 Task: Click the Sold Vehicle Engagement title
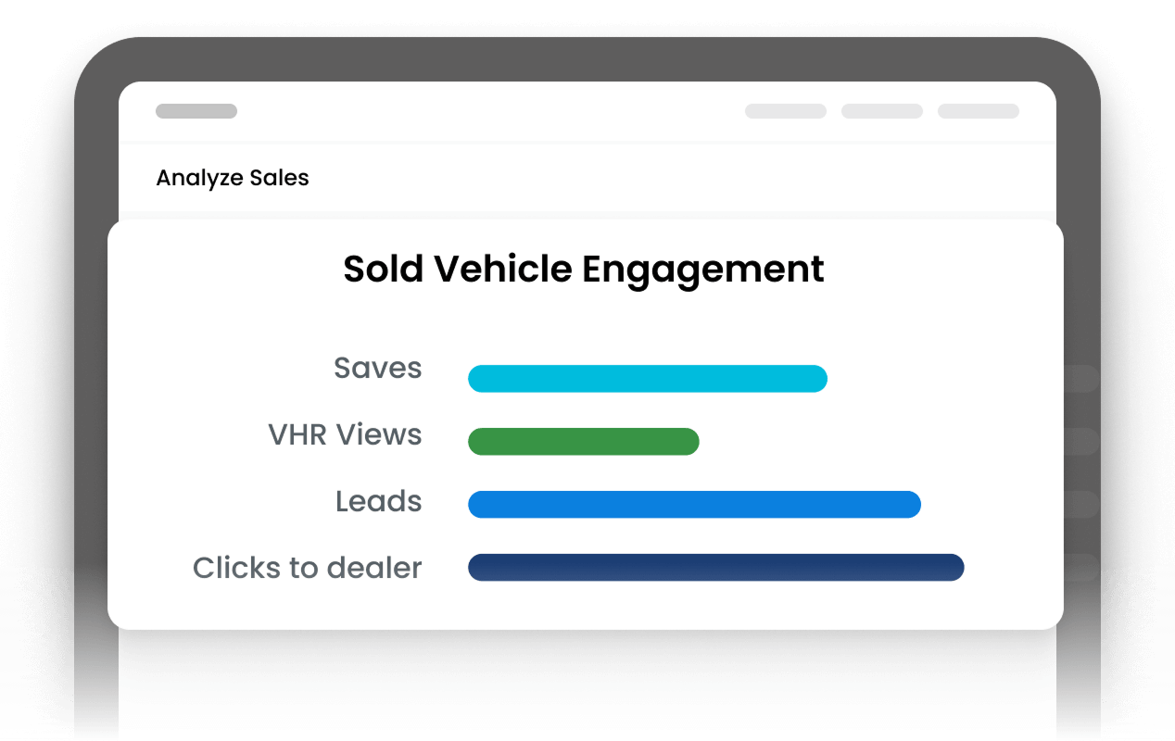click(584, 270)
